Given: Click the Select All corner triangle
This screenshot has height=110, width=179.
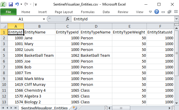Looking at the screenshot, I should pyautogui.click(x=4, y=26).
